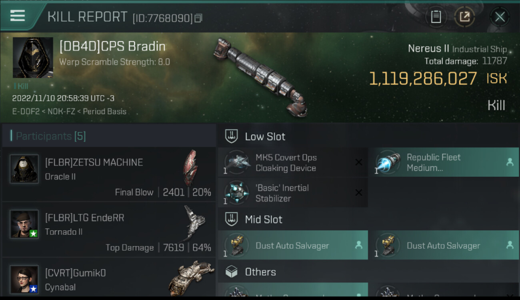
Task: Share the kill report externally
Action: click(464, 17)
